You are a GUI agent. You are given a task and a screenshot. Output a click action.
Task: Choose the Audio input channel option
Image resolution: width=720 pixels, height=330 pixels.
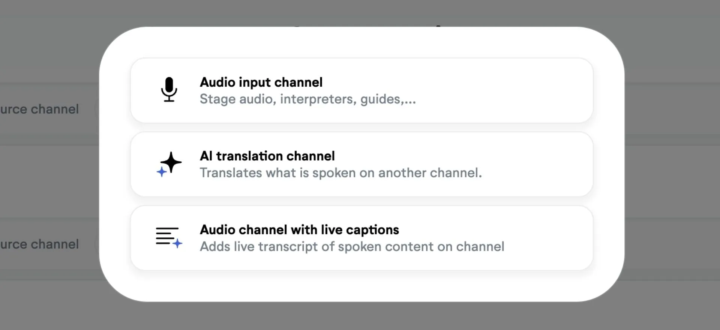pos(362,90)
